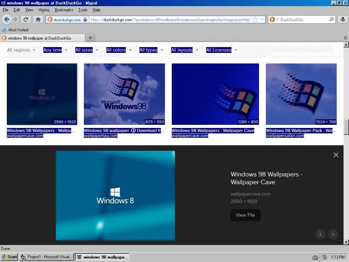Open the Edit menu
Image resolution: width=349 pixels, height=262 pixels.
[x=17, y=10]
